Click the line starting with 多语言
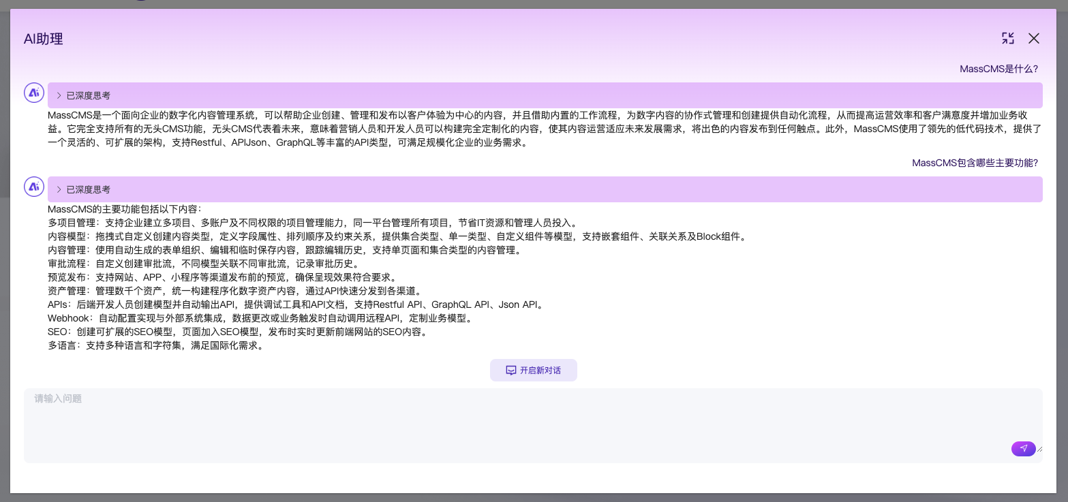Image resolution: width=1068 pixels, height=502 pixels. click(156, 345)
